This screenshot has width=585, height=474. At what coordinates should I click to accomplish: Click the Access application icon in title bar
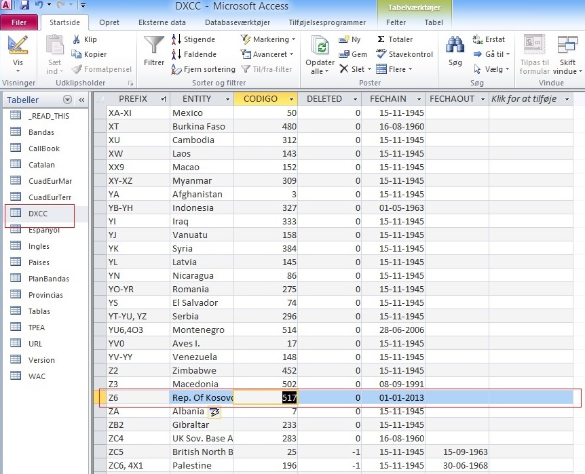point(6,5)
